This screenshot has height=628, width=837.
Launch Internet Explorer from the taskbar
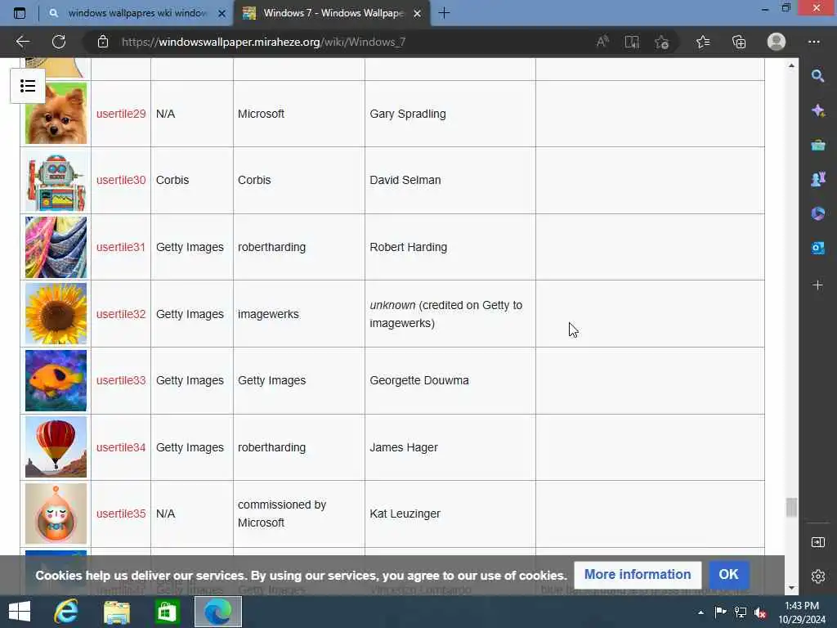coord(66,612)
